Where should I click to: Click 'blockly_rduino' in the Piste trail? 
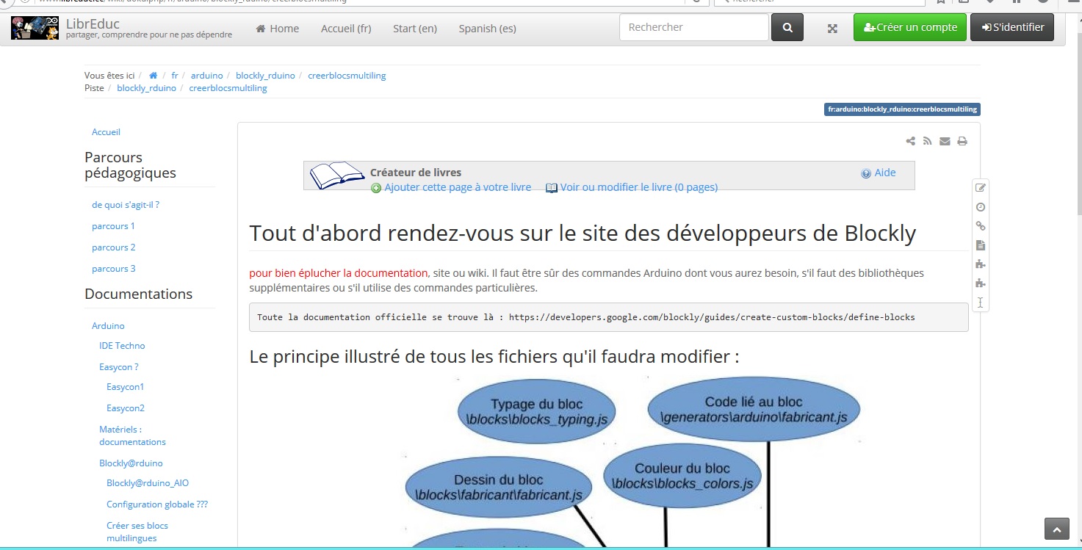[146, 88]
